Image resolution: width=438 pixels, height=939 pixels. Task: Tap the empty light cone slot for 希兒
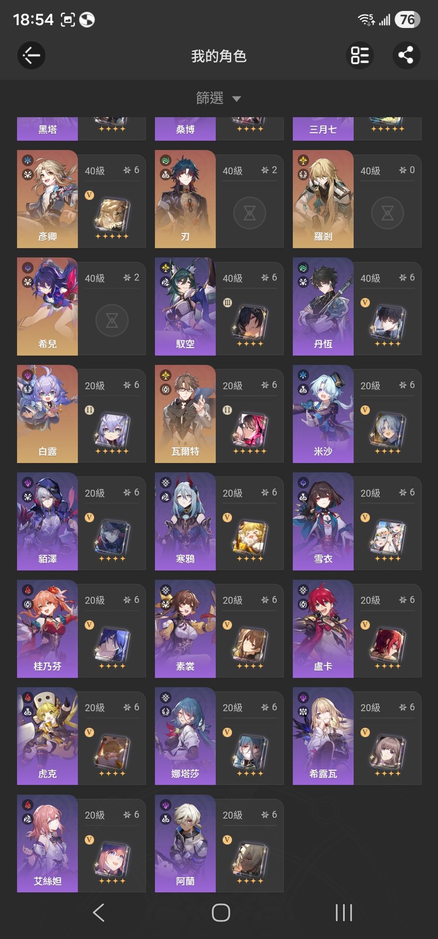click(112, 321)
